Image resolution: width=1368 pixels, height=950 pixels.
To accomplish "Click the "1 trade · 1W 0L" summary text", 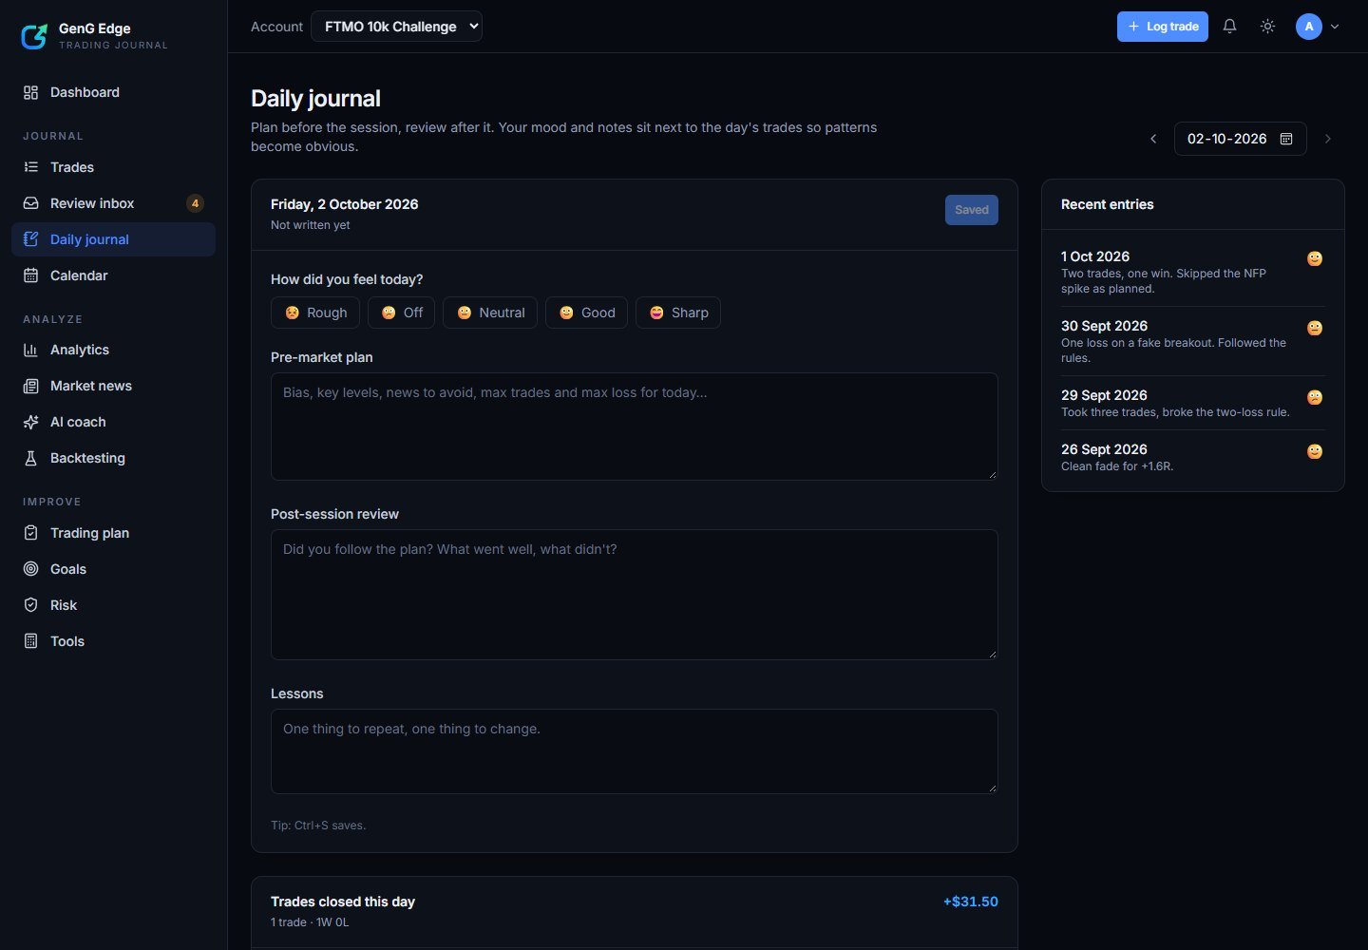I will pos(310,922).
